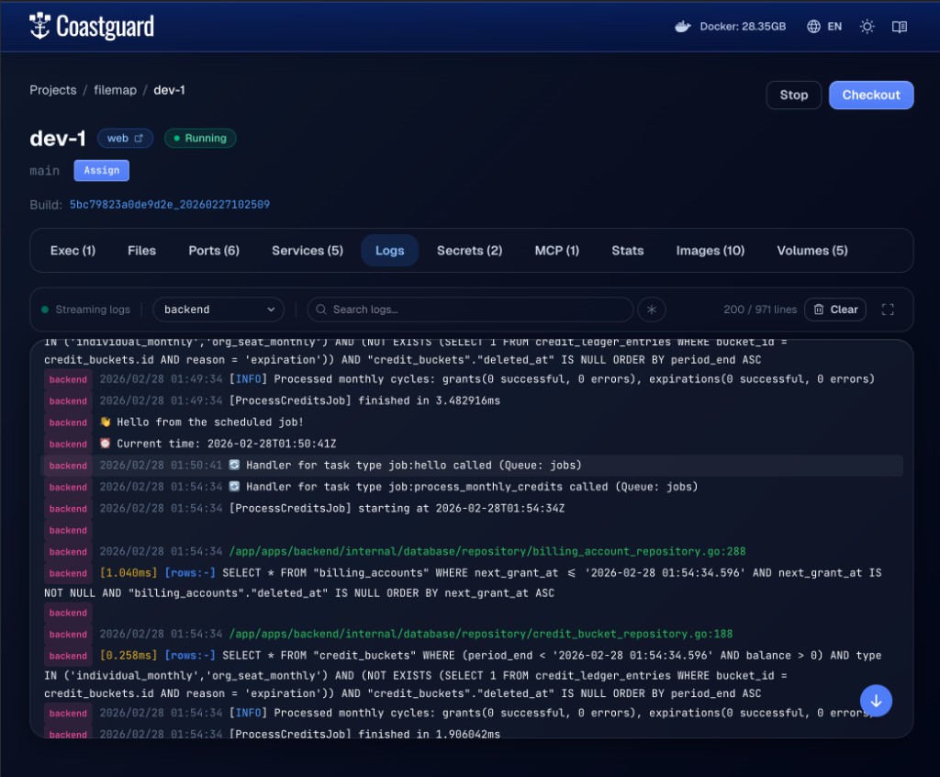Expand the service selector chevron
Screen dimensions: 940x777
(x=273, y=310)
